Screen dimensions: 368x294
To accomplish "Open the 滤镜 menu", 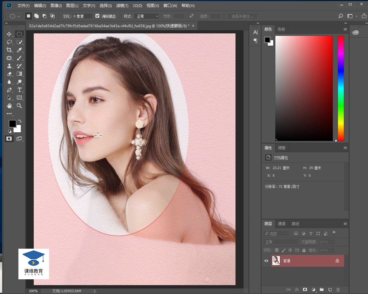I will coord(122,6).
